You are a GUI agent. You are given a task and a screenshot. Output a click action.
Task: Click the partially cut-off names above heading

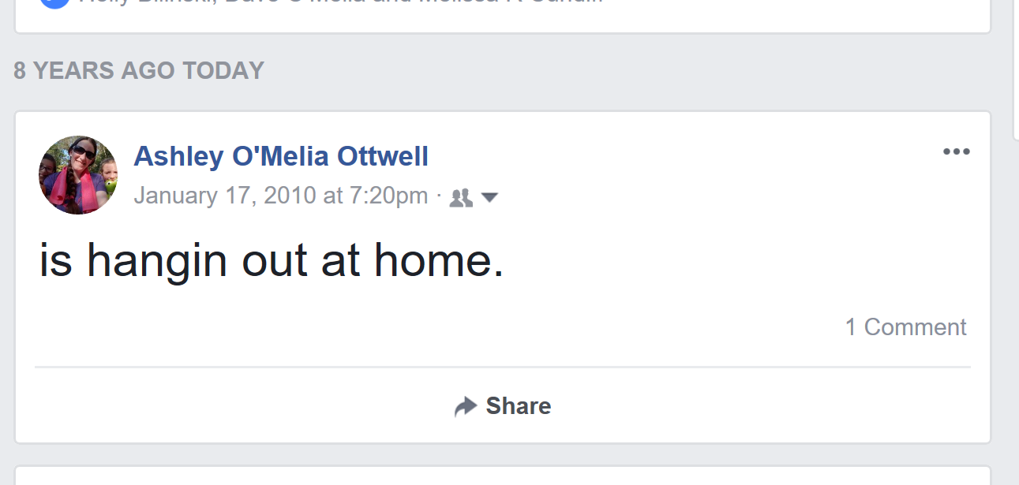(339, 2)
